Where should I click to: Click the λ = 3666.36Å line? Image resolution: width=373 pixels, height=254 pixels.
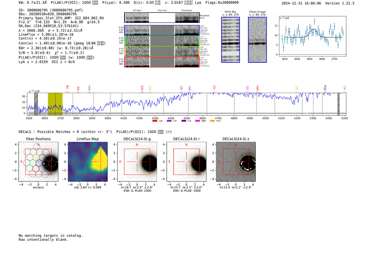[x=51, y=30]
